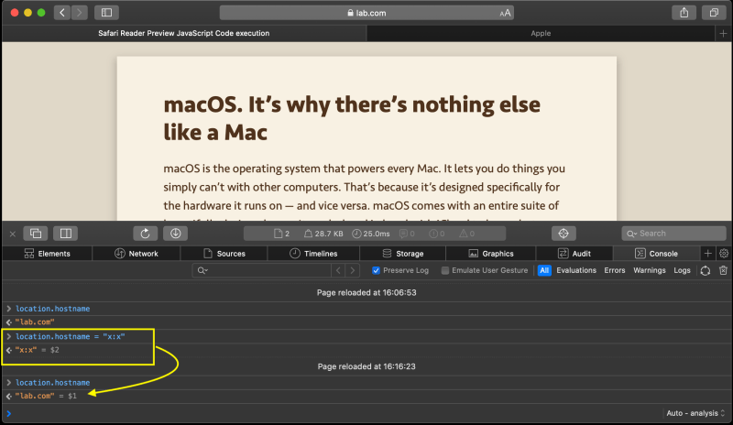Add a new inspector tab
This screenshot has height=425, width=733.
(x=707, y=254)
